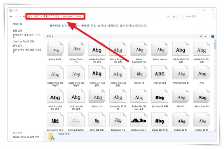The width and height of the screenshot is (224, 149).
Task: Click the font list scrollbar thumb
Action: 215,46
